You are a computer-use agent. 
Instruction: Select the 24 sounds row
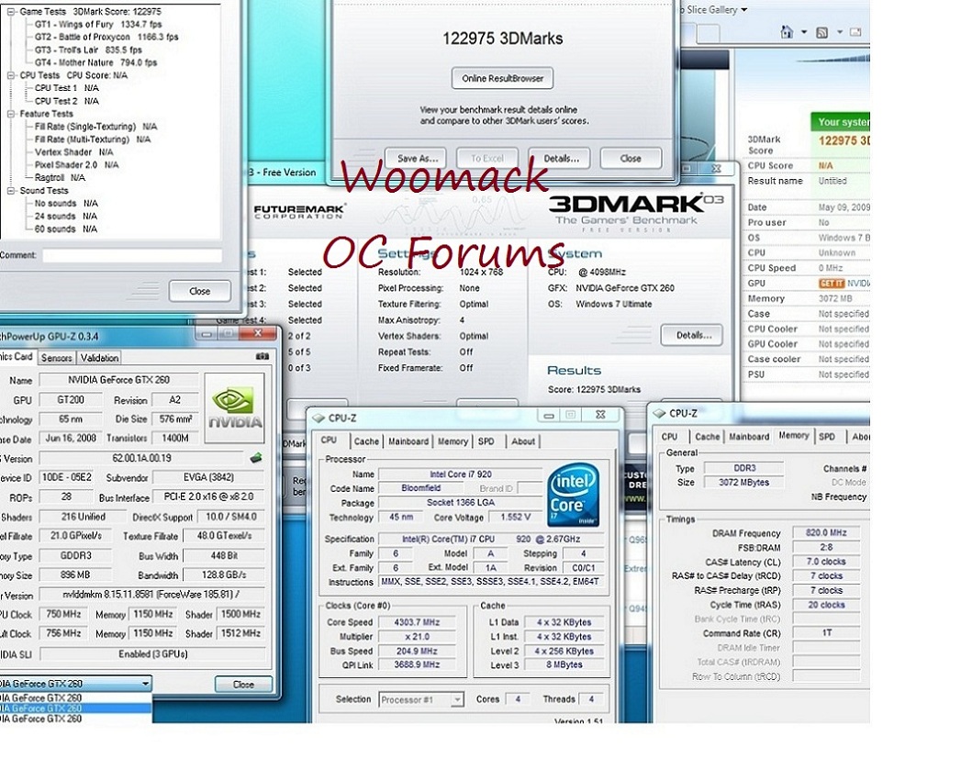[65, 216]
